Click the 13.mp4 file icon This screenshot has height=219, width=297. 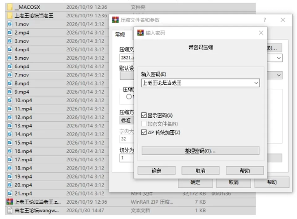[10, 126]
